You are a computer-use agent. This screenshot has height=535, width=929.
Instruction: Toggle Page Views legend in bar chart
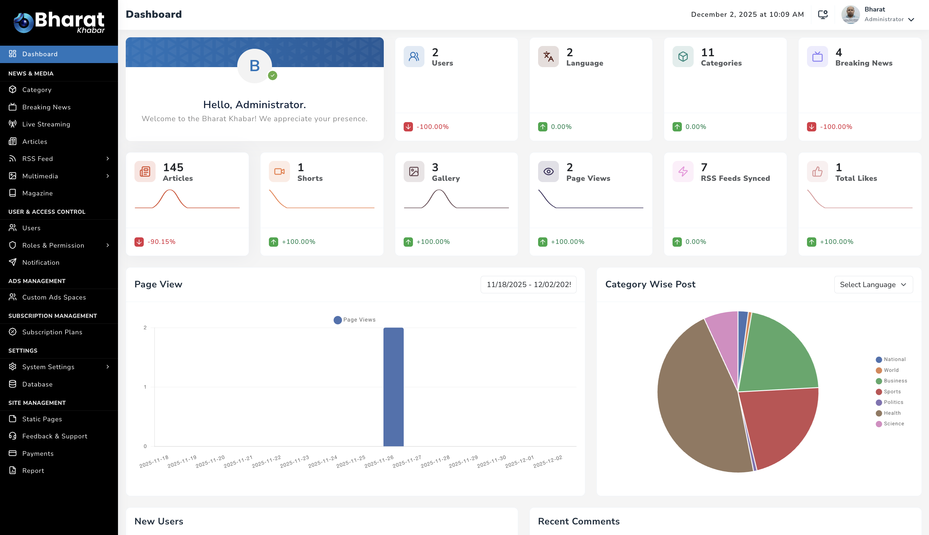pos(354,320)
